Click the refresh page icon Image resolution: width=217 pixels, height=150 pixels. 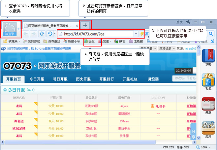click(42, 34)
